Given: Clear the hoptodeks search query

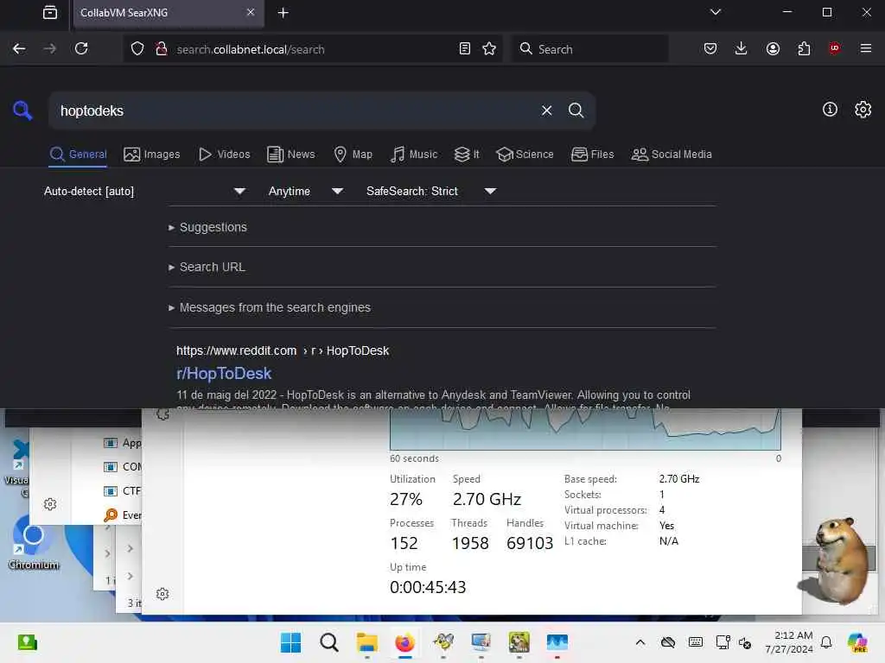Looking at the screenshot, I should [546, 110].
